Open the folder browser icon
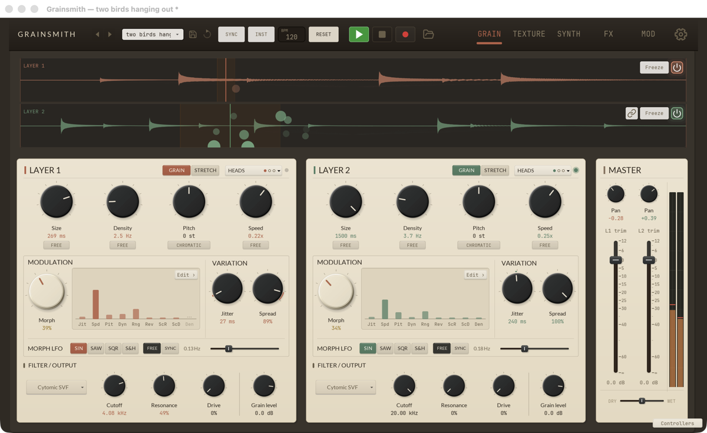Screen dimensions: 707x433 [x=428, y=34]
